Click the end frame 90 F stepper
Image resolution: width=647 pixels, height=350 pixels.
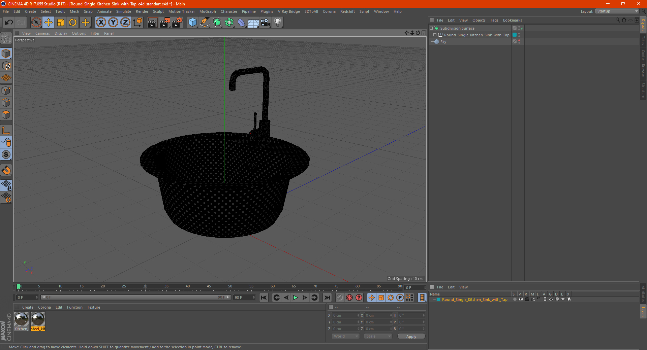tap(254, 297)
